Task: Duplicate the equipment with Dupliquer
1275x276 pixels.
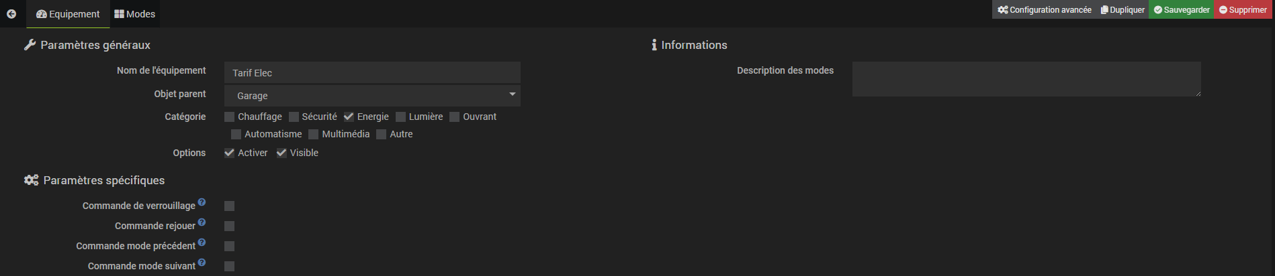Action: [1123, 9]
